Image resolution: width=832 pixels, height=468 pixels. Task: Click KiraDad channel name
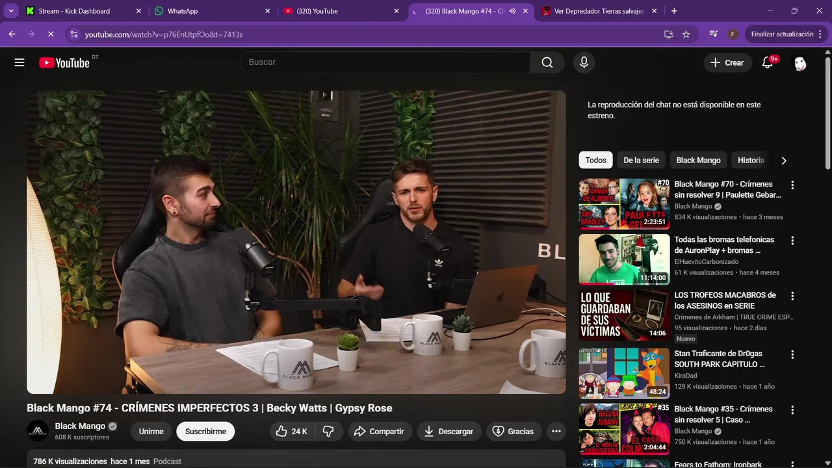click(x=686, y=376)
